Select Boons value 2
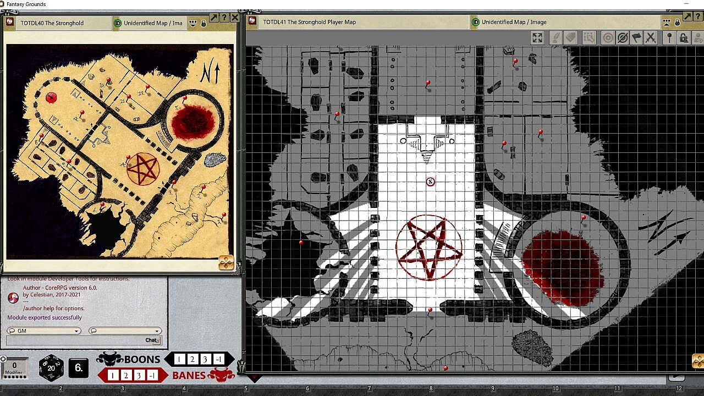This screenshot has width=704, height=396. (193, 359)
